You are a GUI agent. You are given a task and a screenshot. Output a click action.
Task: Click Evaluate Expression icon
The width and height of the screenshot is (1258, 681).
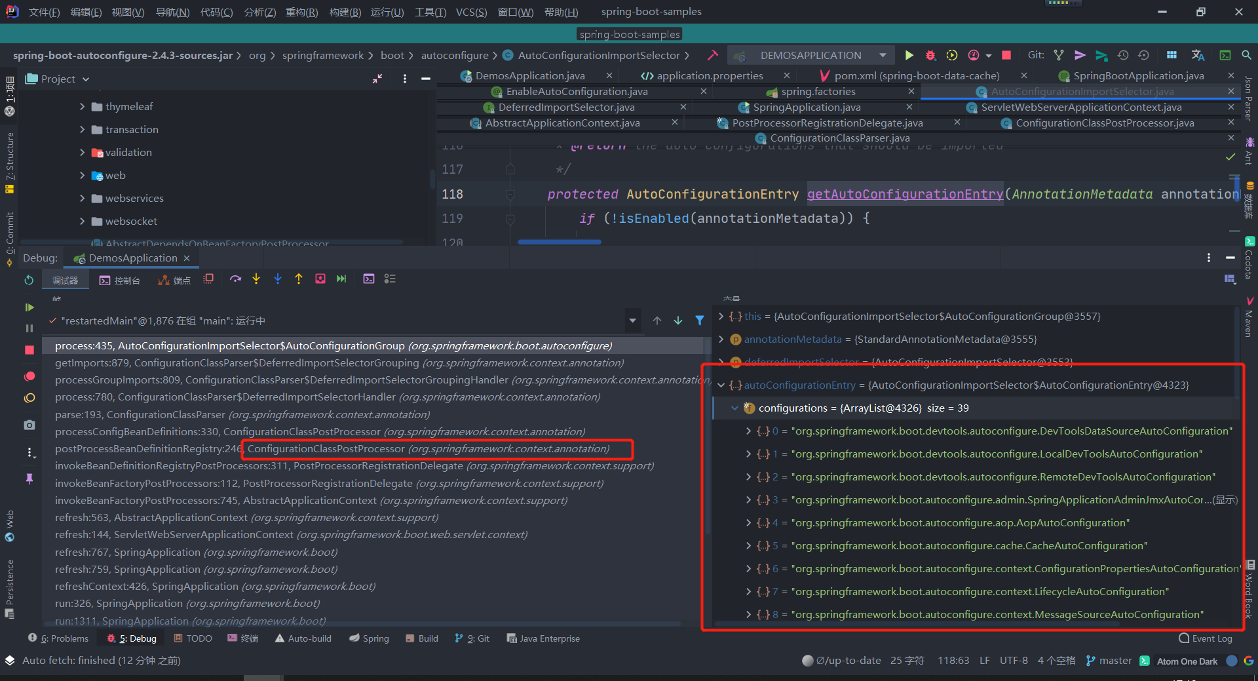click(369, 279)
